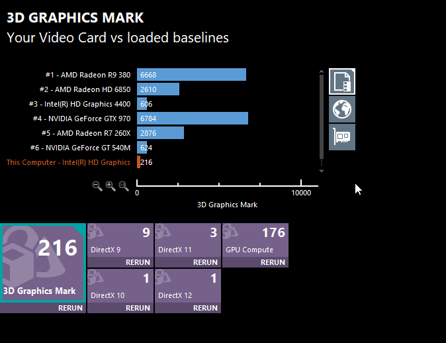Click the AMD Radeon R9 380 label

(x=88, y=75)
